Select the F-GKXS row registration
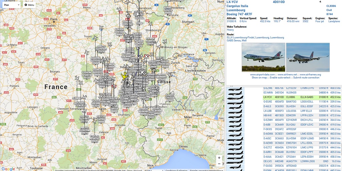342x171 pixels. coord(268,129)
